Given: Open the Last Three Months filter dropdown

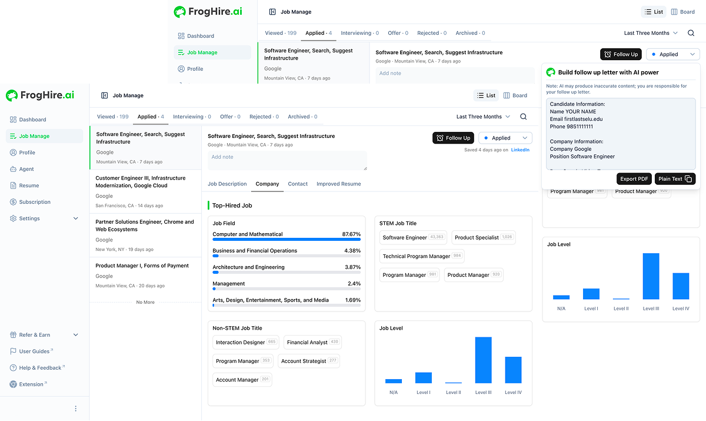Looking at the screenshot, I should 482,116.
